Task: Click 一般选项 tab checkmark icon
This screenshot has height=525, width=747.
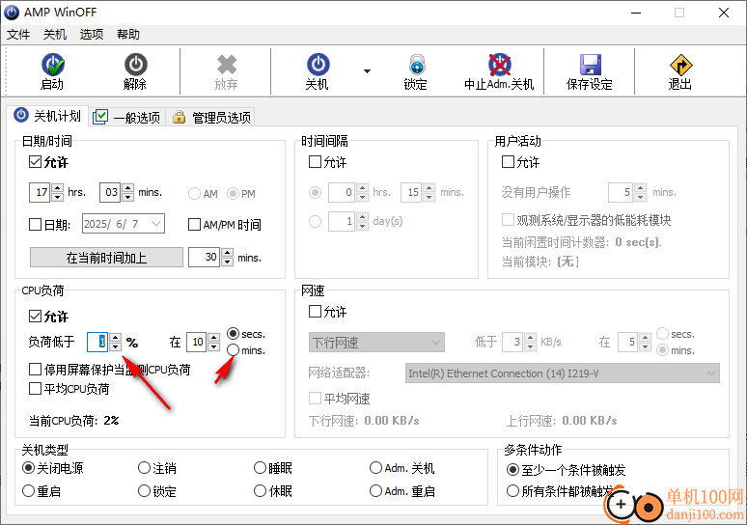Action: click(x=100, y=117)
